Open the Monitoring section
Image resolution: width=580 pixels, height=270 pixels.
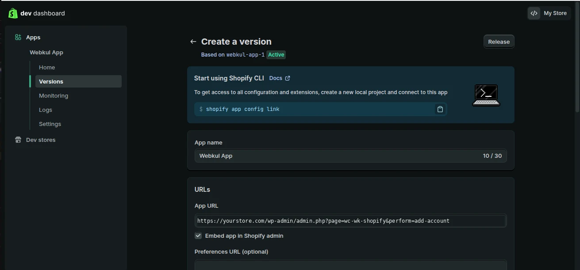pyautogui.click(x=54, y=96)
